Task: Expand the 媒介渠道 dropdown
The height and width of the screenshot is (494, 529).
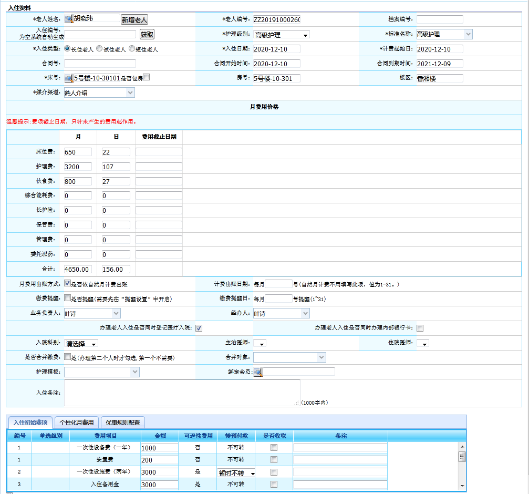Action: tap(99, 93)
